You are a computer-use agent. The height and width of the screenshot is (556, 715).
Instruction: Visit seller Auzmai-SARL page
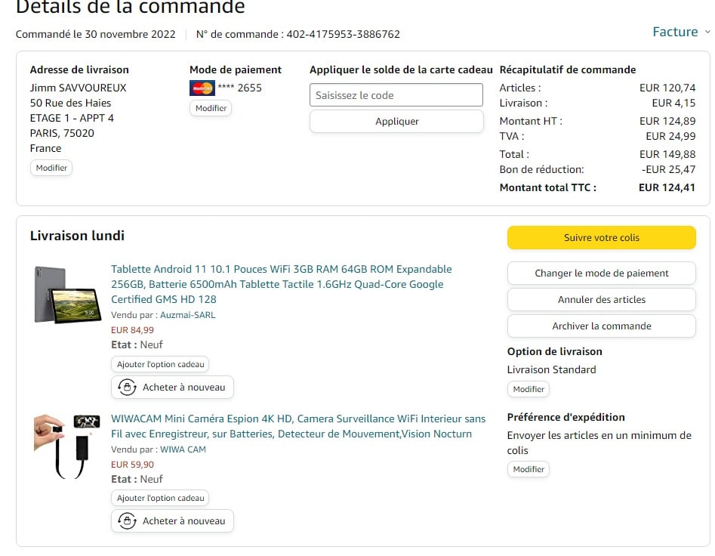tap(187, 315)
